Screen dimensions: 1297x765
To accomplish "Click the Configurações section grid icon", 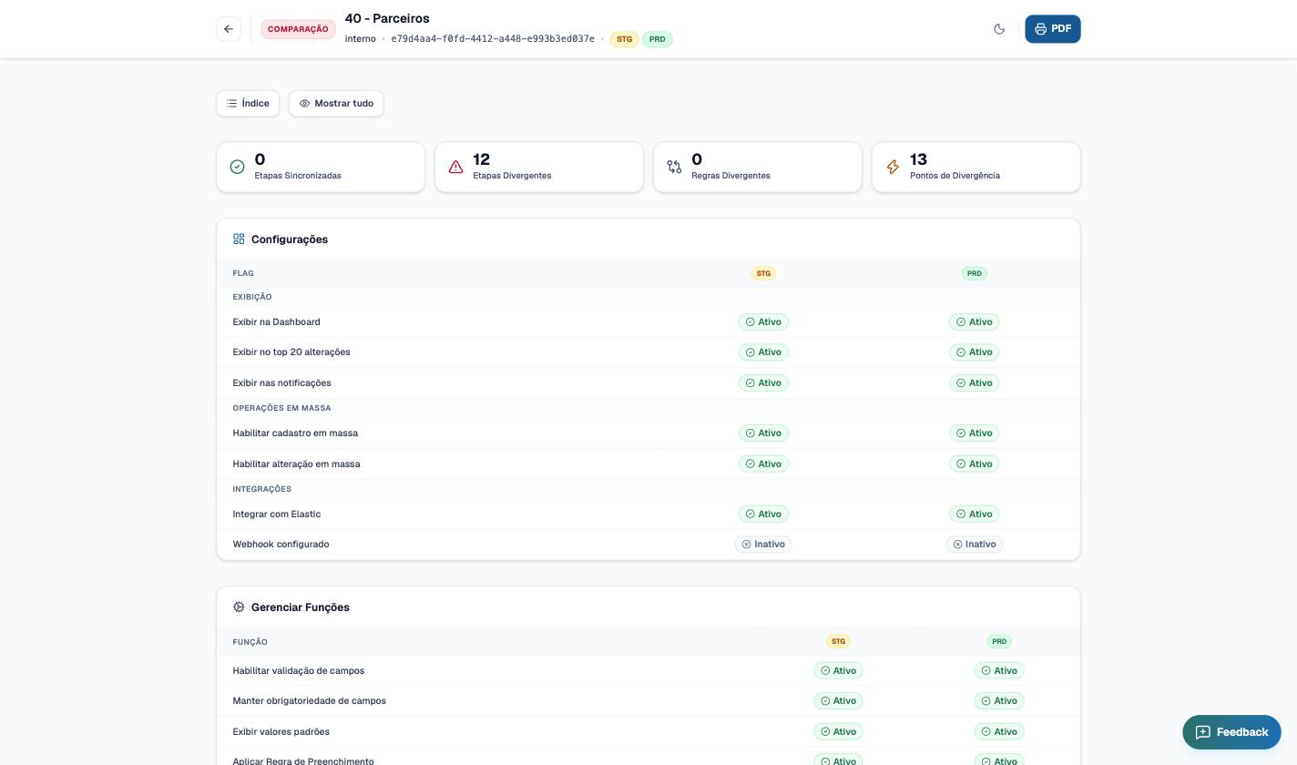I will (239, 239).
